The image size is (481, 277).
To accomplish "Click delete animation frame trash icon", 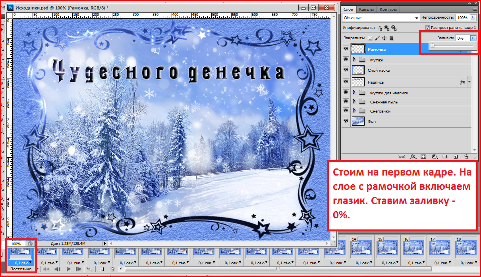I will pyautogui.click(x=112, y=269).
